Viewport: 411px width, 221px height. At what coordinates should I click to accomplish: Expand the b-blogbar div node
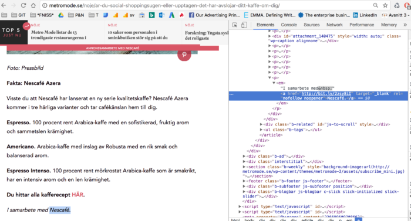pos(244,192)
